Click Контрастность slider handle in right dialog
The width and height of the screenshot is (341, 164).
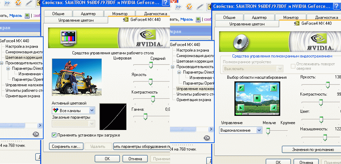click(x=320, y=102)
